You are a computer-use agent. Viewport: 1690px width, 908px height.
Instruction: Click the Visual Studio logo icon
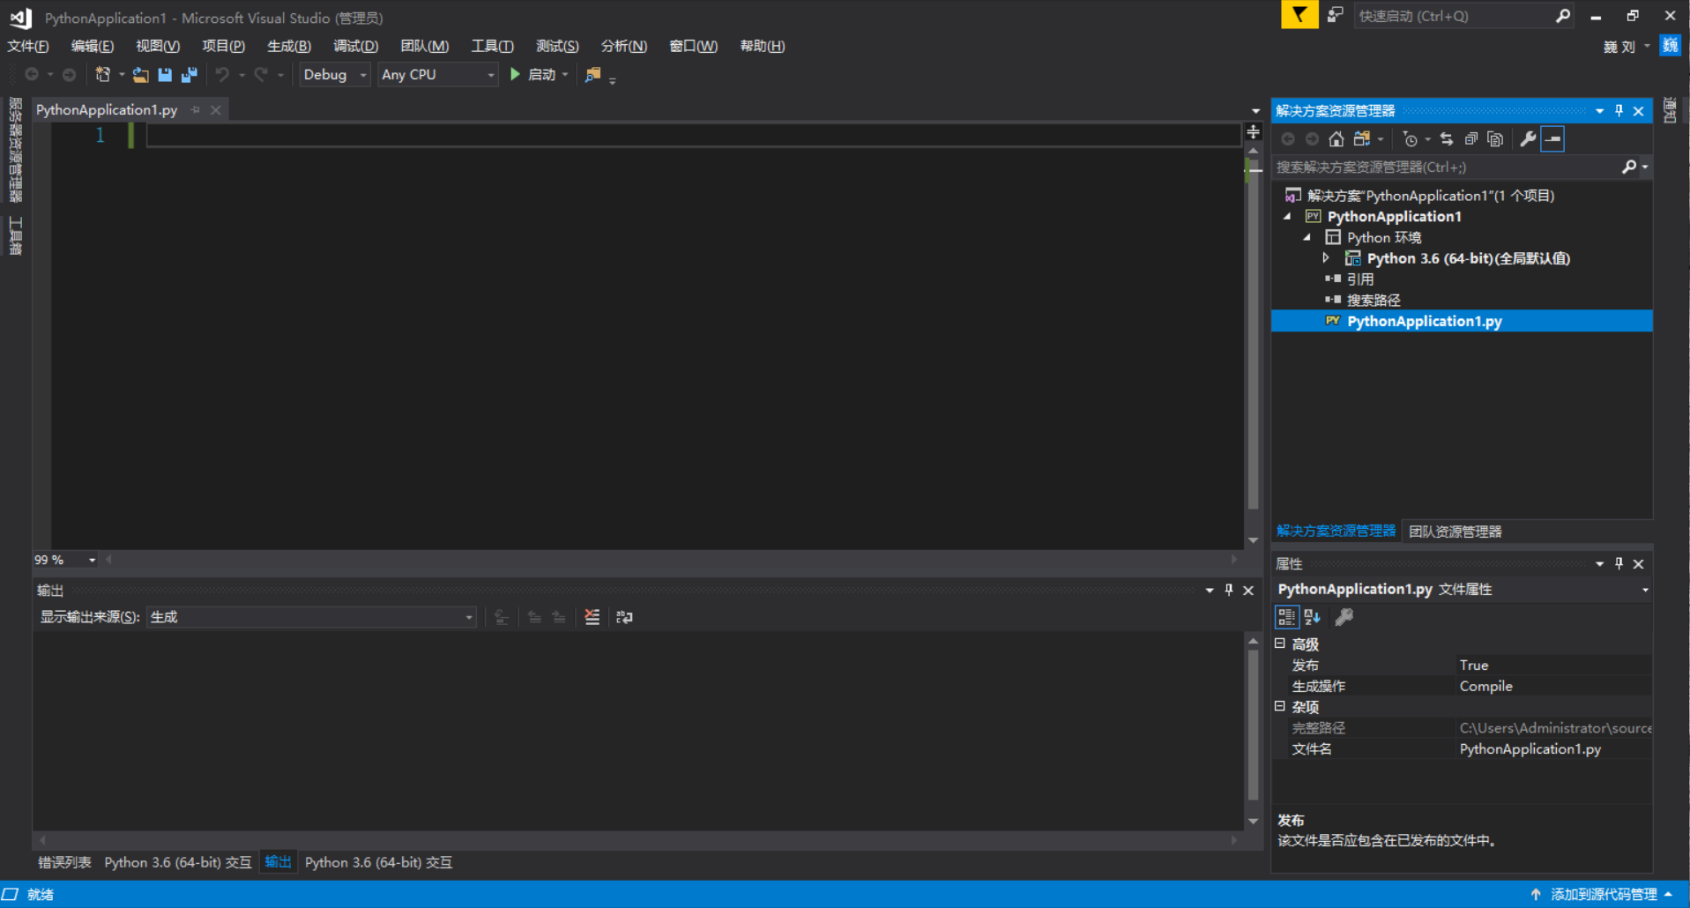pyautogui.click(x=21, y=17)
